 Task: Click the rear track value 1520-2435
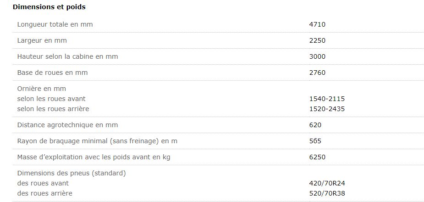(327, 109)
